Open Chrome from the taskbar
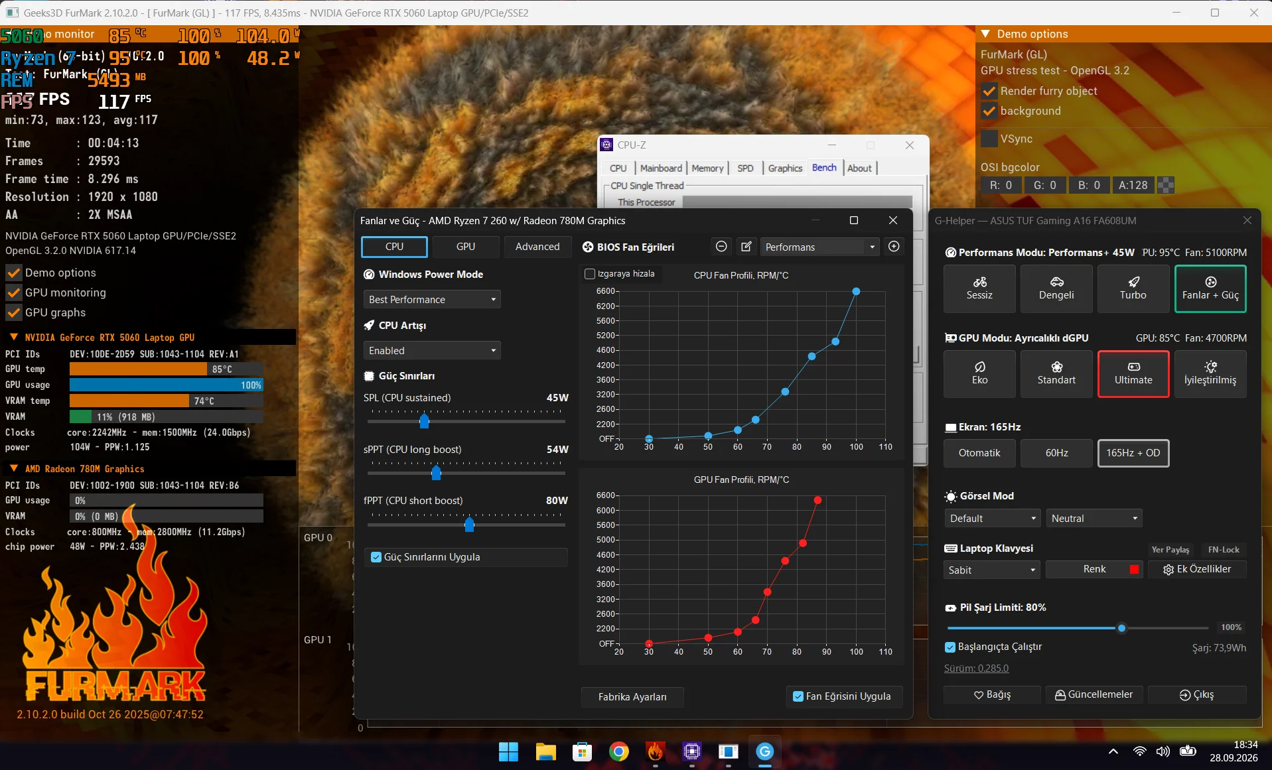Viewport: 1272px width, 770px height. tap(618, 751)
